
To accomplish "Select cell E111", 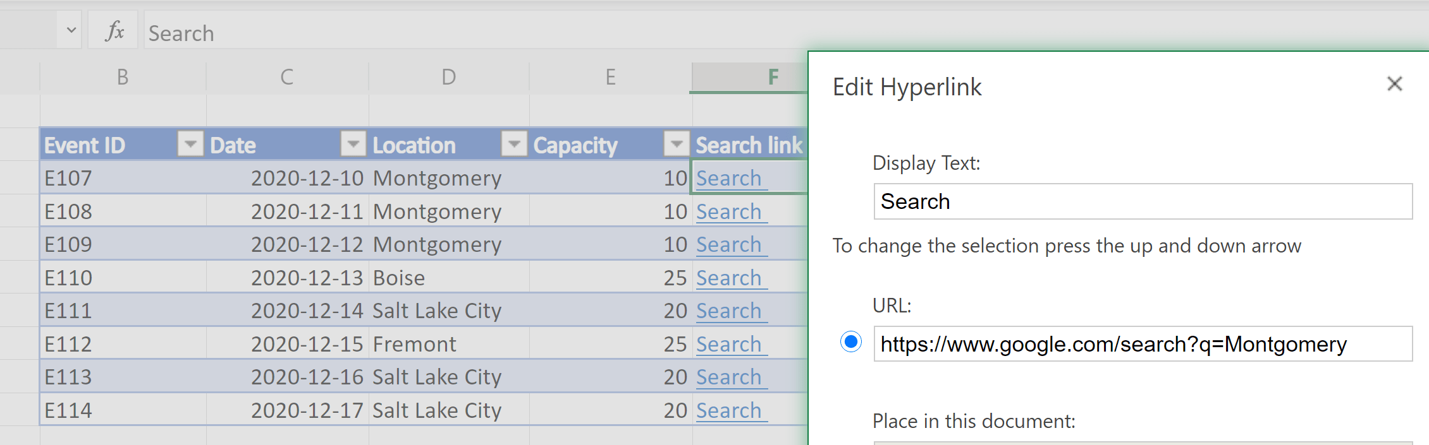I will (x=123, y=311).
